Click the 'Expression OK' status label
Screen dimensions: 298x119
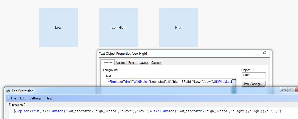18,105
